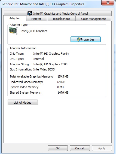The image size is (116, 154).
Task: Click the List All Modes button
Action: [23, 102]
